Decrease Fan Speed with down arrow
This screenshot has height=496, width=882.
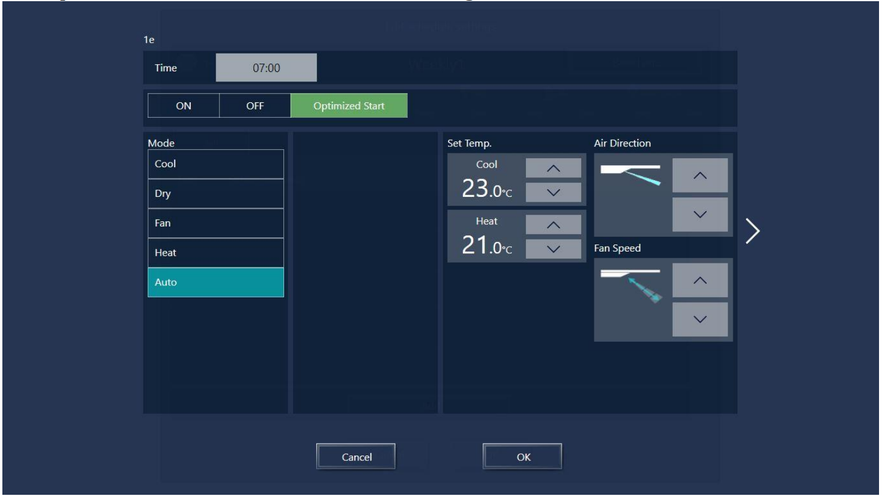point(700,319)
